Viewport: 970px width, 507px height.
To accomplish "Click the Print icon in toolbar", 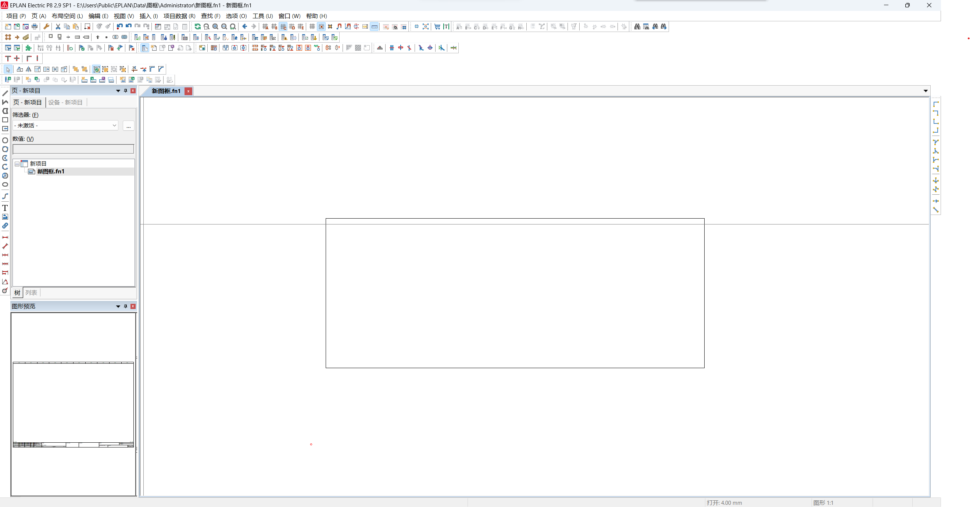I will [x=35, y=26].
